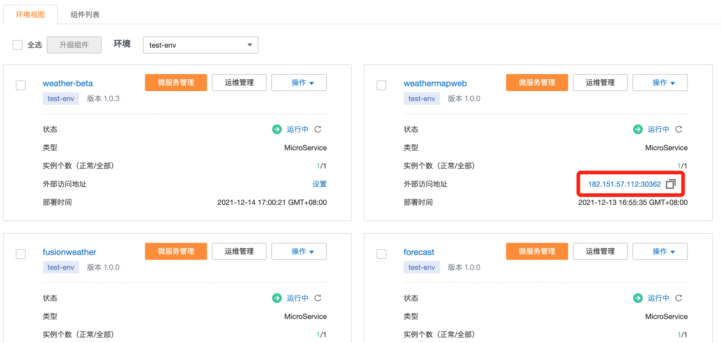Switch to 组件列表 tab
The image size is (721, 343).
(85, 15)
